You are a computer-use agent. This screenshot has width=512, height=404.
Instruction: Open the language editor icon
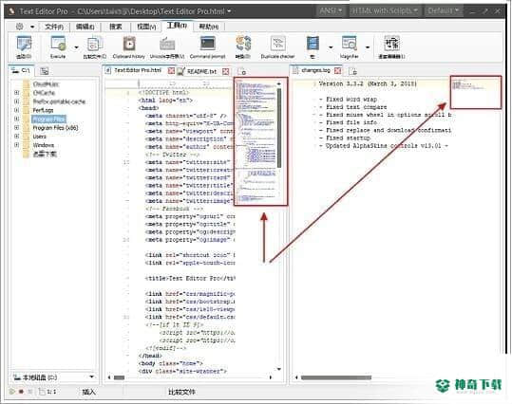[x=391, y=47]
